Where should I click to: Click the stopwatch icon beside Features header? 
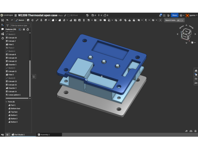[28, 29]
